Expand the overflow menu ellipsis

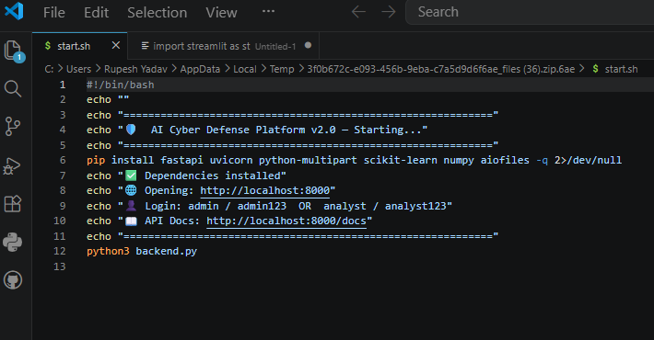(x=268, y=11)
